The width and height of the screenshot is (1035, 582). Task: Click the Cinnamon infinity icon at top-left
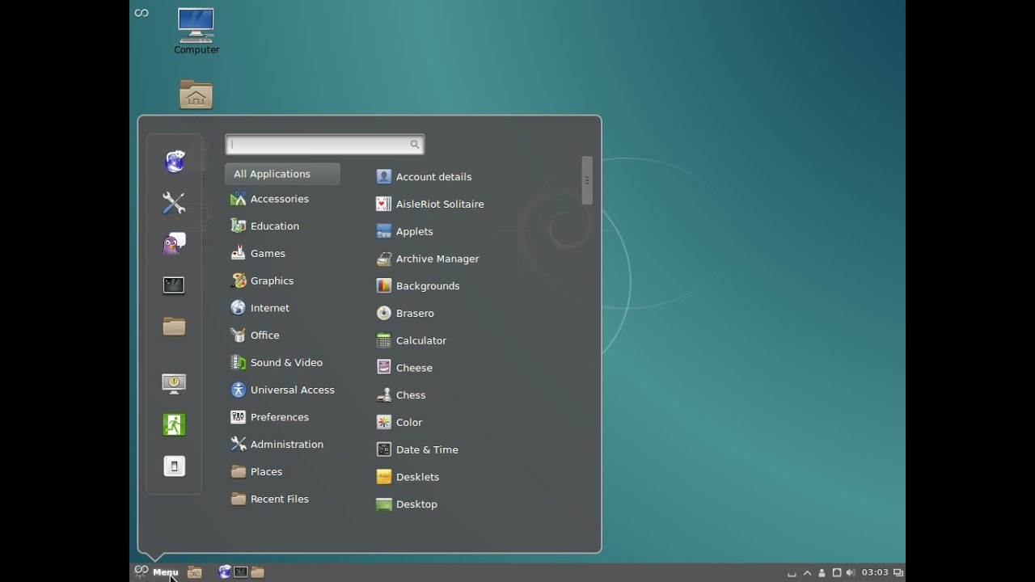tap(142, 13)
